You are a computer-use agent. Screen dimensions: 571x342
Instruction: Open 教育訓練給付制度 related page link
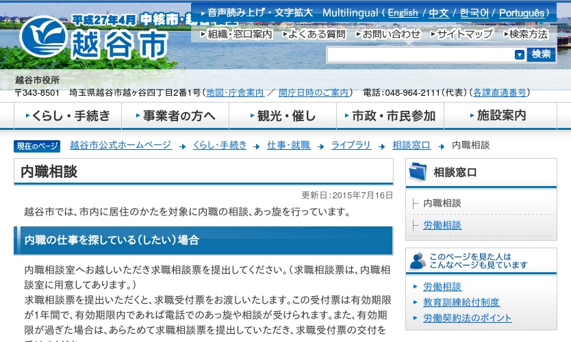(x=461, y=302)
